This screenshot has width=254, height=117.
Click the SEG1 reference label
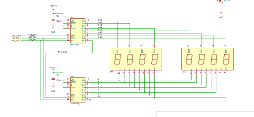pos(112,71)
